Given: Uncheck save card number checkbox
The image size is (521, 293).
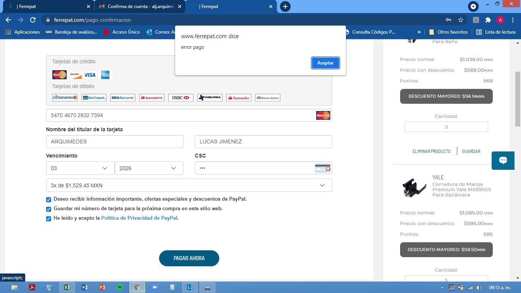Looking at the screenshot, I should tap(48, 209).
